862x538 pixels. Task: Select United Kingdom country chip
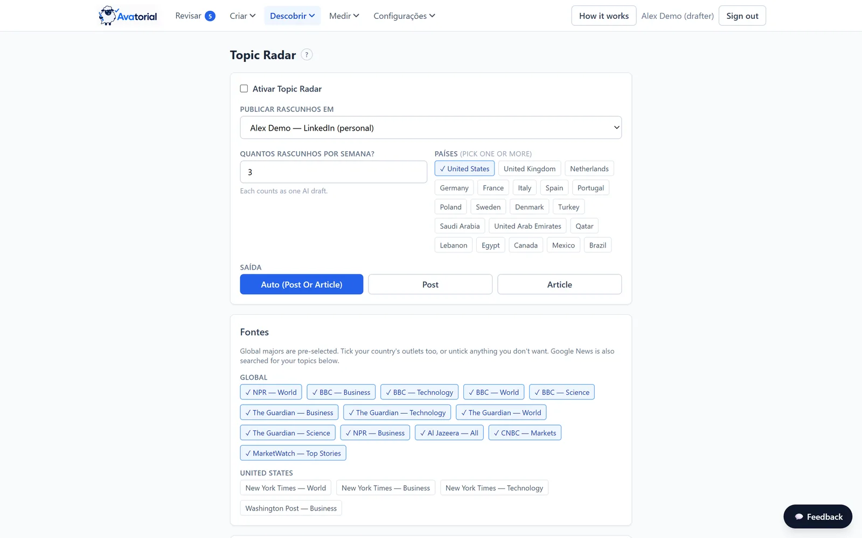tap(530, 169)
